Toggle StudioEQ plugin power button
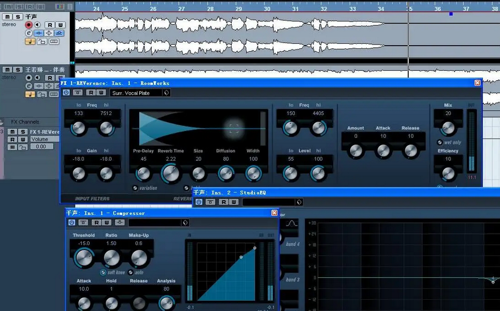 point(198,202)
